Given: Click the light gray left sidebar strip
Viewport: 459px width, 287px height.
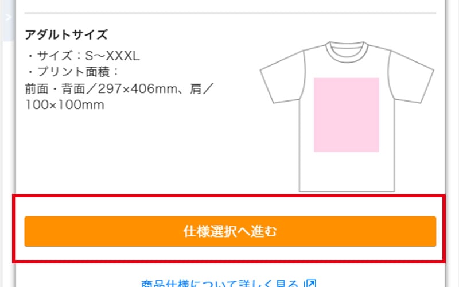Looking at the screenshot, I should click(x=9, y=21).
